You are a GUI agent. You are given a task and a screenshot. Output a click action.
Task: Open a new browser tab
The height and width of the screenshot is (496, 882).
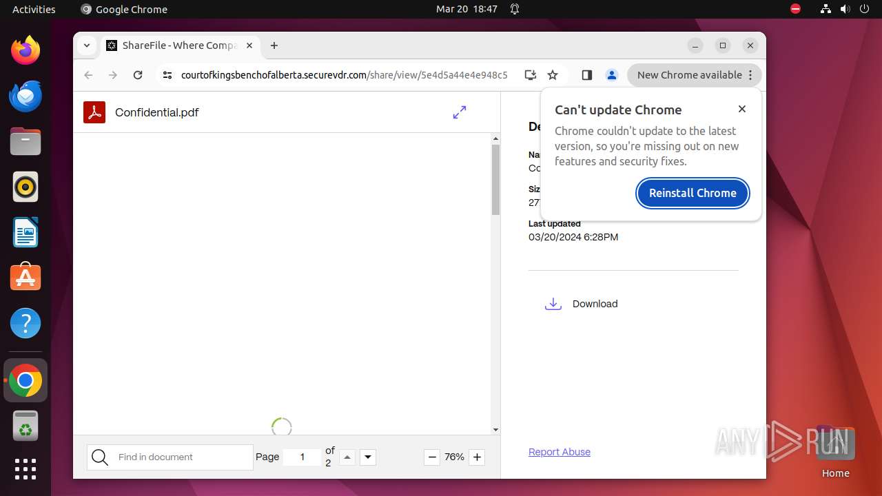click(x=274, y=45)
